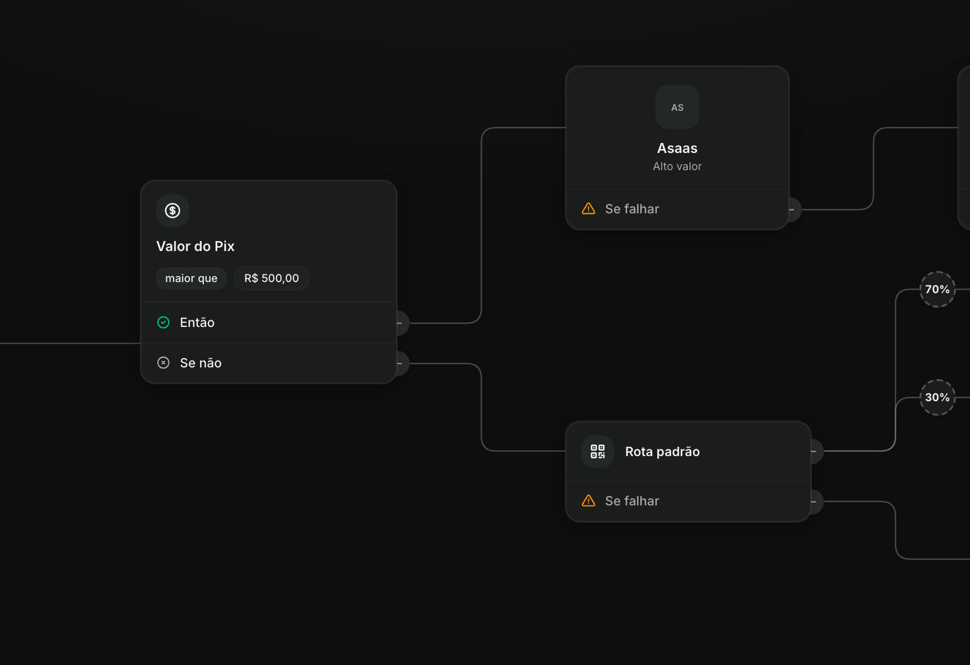Viewport: 970px width, 665px height.
Task: Select the 30% split badge
Action: point(937,397)
